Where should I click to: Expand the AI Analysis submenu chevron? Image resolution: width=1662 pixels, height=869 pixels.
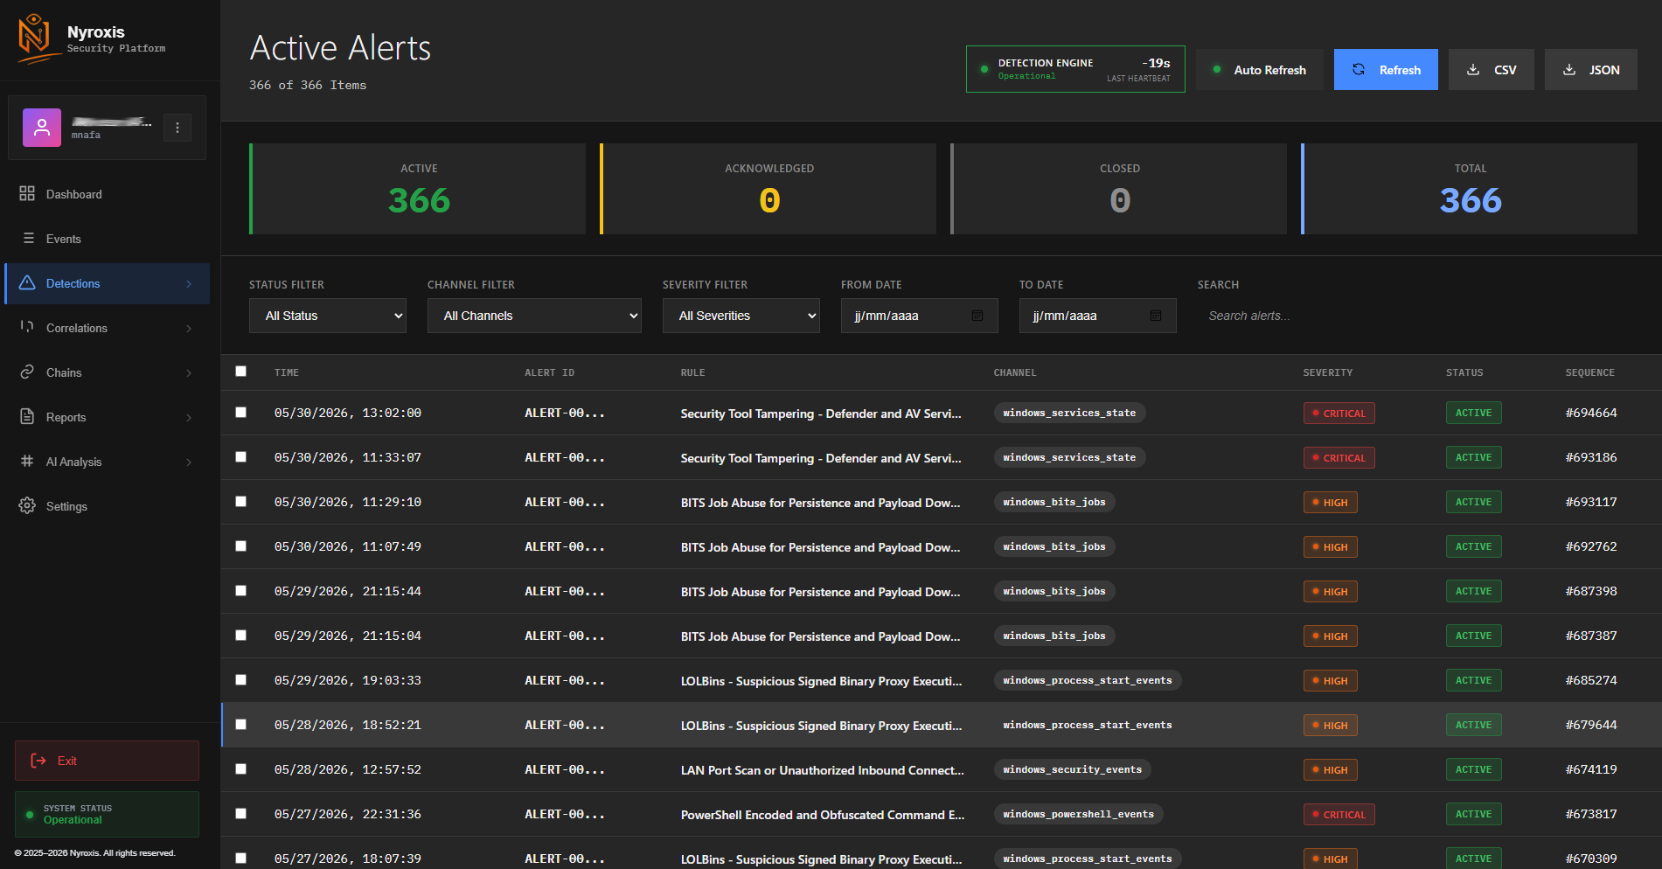[189, 462]
